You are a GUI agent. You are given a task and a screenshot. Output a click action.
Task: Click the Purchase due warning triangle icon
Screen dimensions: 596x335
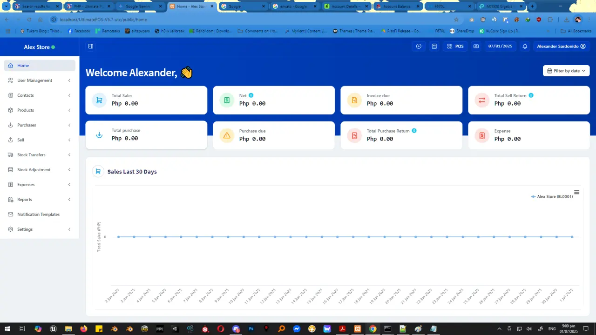click(227, 135)
